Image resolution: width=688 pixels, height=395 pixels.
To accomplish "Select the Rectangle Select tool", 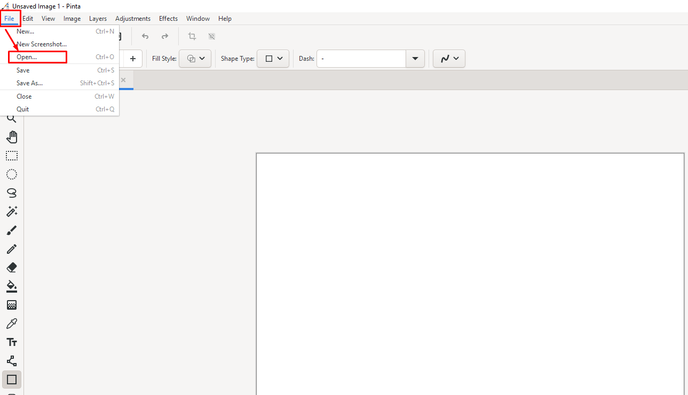I will [12, 156].
